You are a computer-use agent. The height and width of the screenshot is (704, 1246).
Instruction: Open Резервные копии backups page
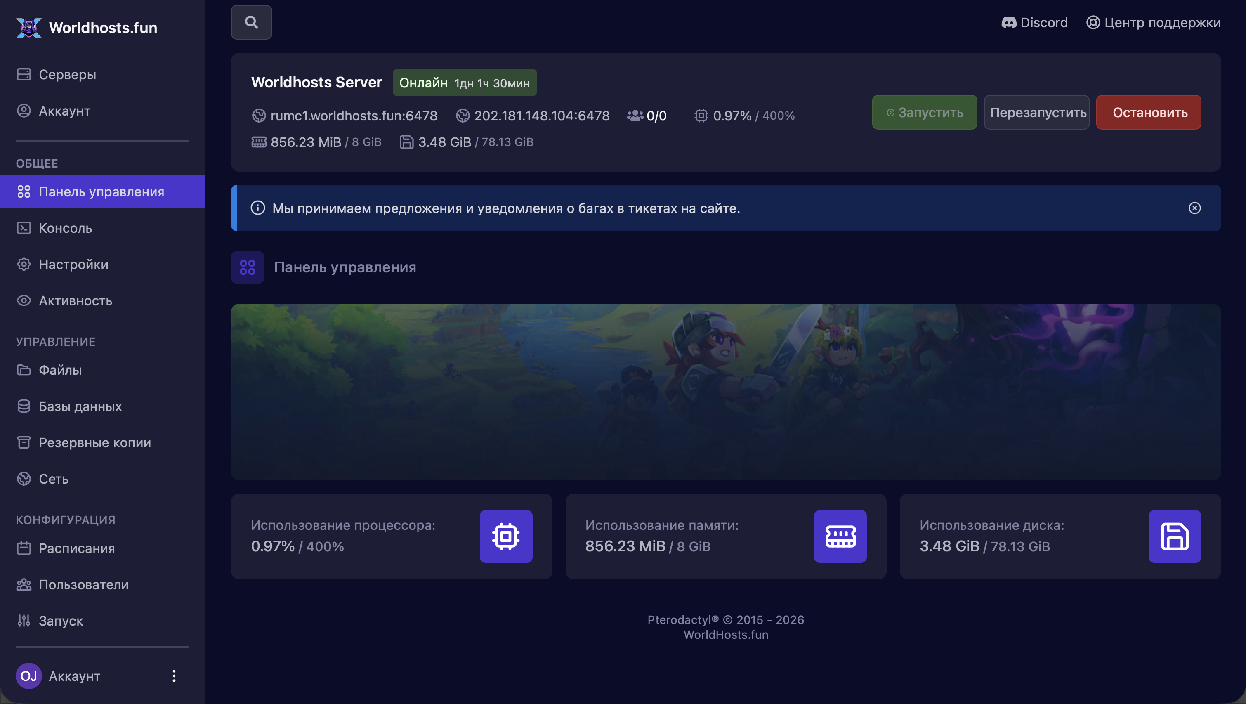pyautogui.click(x=95, y=442)
